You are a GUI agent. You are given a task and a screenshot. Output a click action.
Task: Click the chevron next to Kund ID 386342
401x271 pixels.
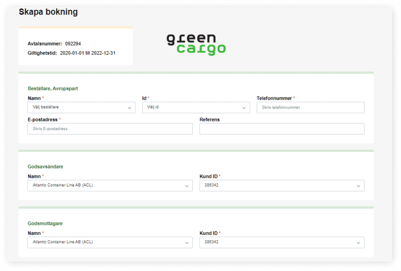point(358,185)
